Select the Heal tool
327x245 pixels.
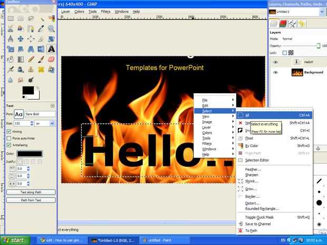pos(41,70)
